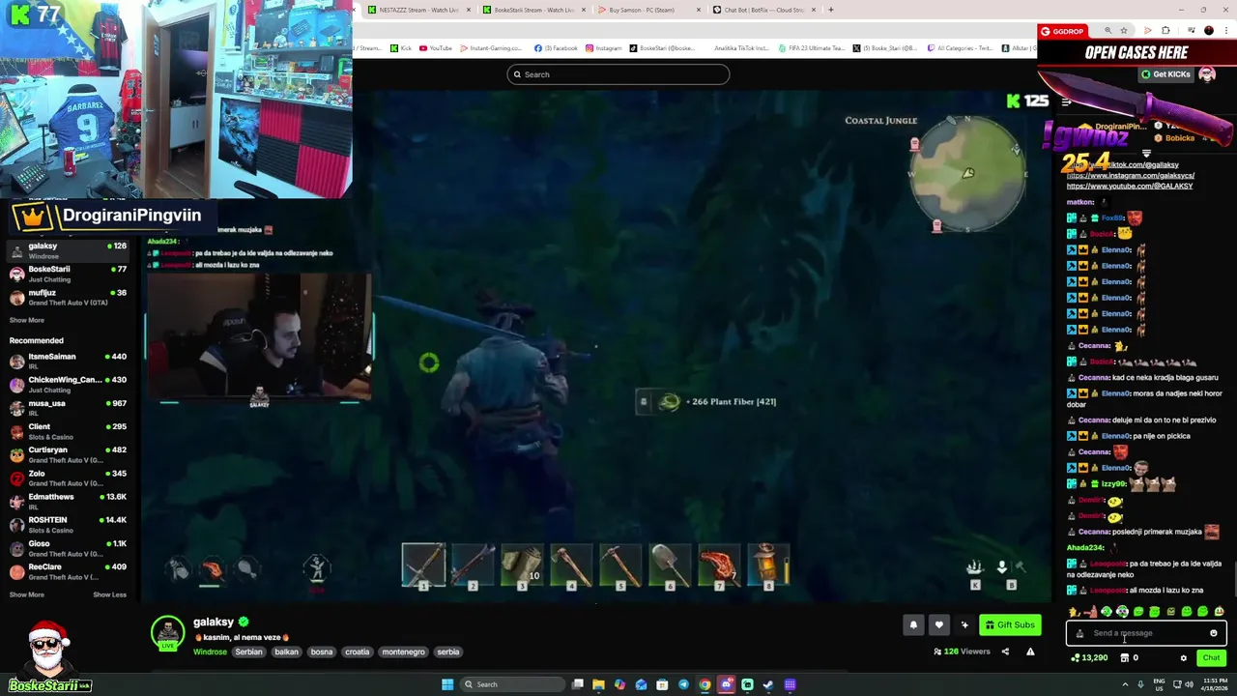Open Zolo recommended channel
1237x696 pixels.
(x=68, y=478)
